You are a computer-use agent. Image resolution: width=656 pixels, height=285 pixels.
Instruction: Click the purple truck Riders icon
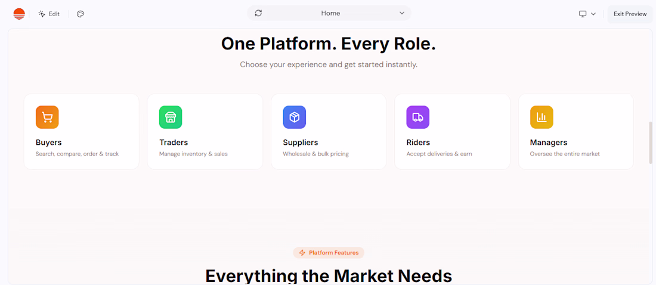tap(418, 117)
